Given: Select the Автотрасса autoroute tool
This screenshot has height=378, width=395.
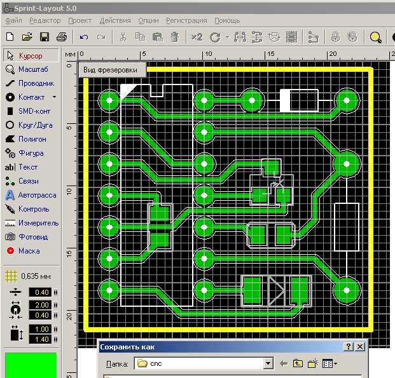Looking at the screenshot, I should click(31, 195).
